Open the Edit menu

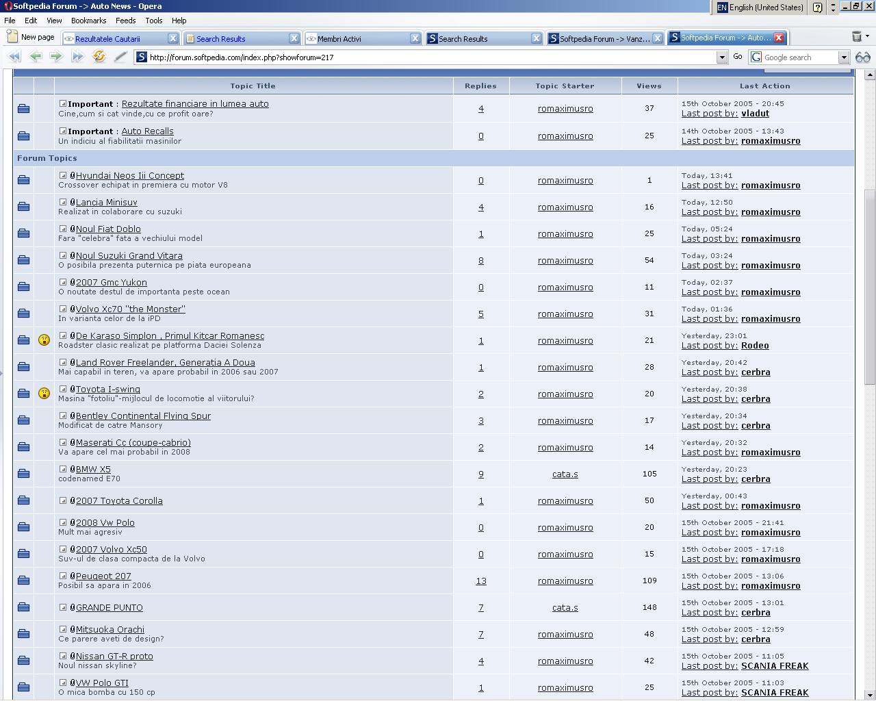[31, 21]
